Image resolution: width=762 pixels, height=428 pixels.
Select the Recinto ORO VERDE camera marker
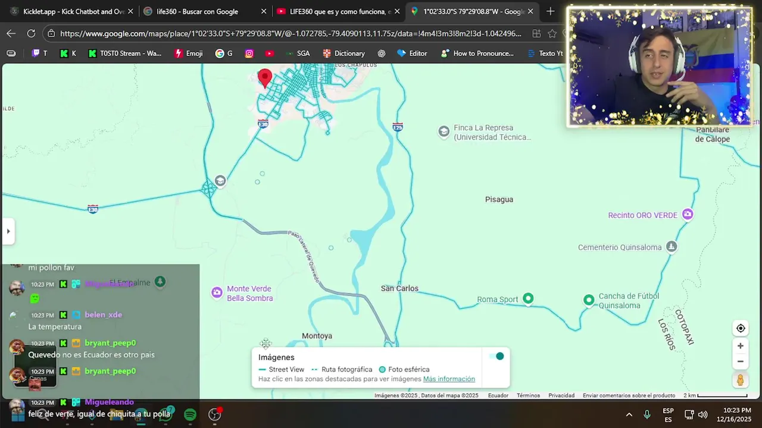[x=688, y=214]
